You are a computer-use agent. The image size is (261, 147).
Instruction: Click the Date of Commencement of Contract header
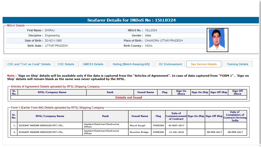[x=176, y=116]
